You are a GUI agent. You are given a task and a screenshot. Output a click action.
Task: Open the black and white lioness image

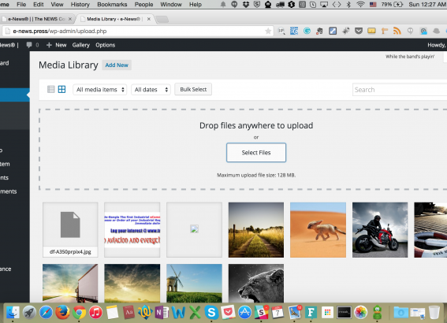click(256, 283)
